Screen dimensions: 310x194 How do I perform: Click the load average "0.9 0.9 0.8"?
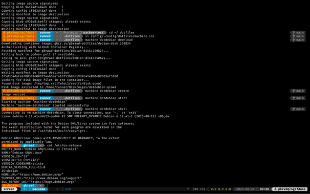[220, 189]
